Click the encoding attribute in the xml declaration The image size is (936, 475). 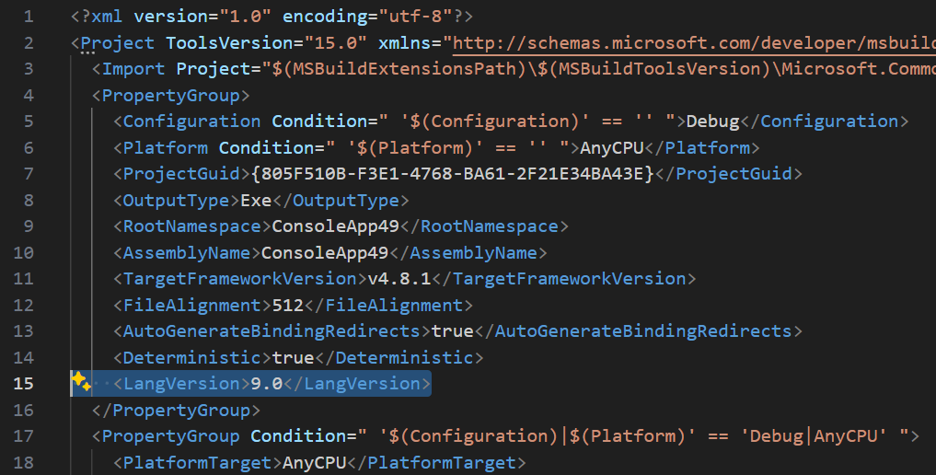325,17
